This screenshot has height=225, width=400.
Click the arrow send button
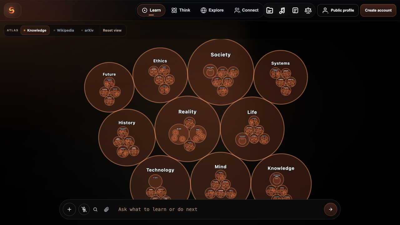pos(331,209)
